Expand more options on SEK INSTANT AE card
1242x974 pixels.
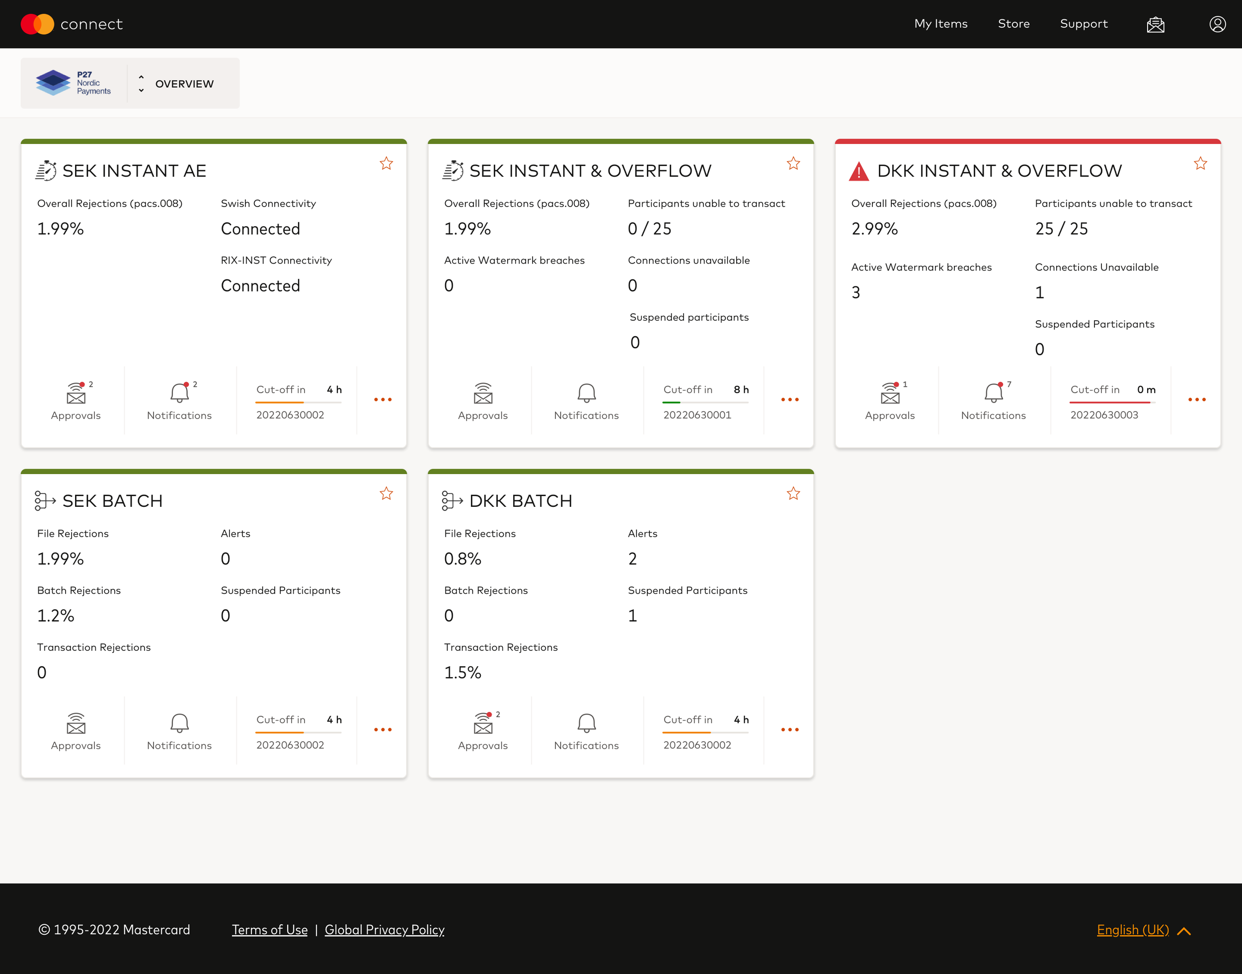pos(383,400)
